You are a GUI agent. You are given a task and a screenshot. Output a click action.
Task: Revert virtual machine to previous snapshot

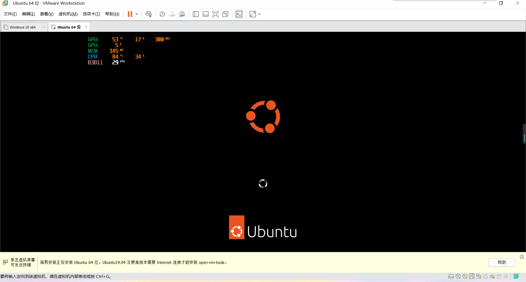(x=172, y=14)
